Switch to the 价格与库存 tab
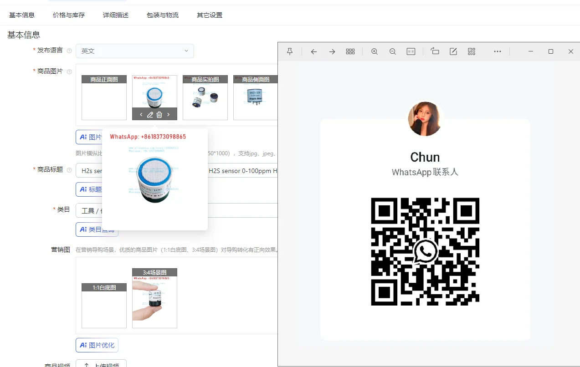Image resolution: width=580 pixels, height=367 pixels. pos(69,15)
